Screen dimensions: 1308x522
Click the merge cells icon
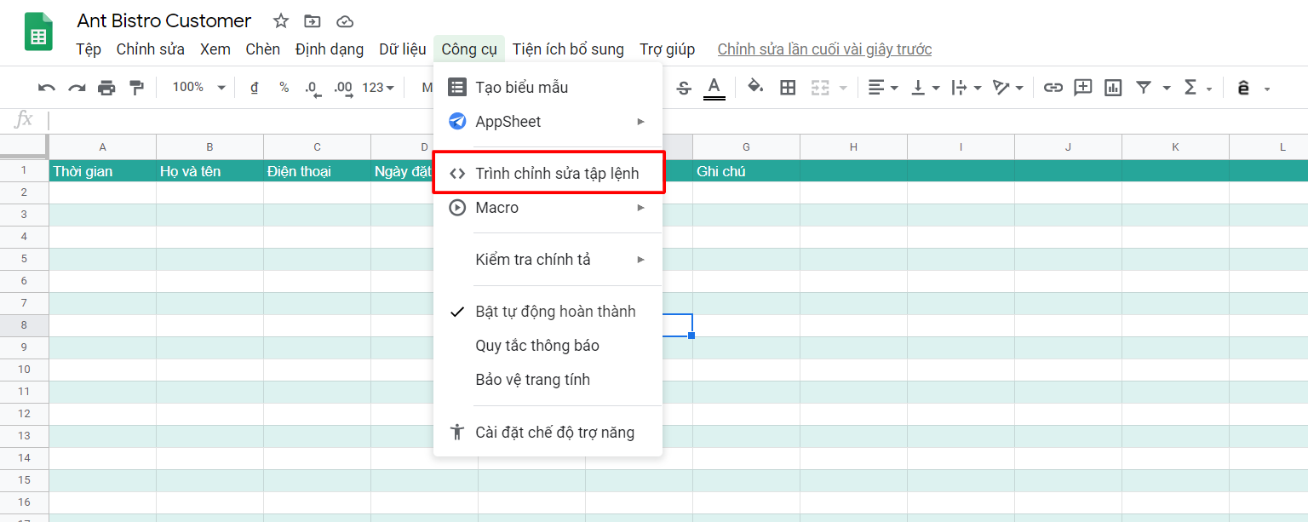(x=820, y=87)
